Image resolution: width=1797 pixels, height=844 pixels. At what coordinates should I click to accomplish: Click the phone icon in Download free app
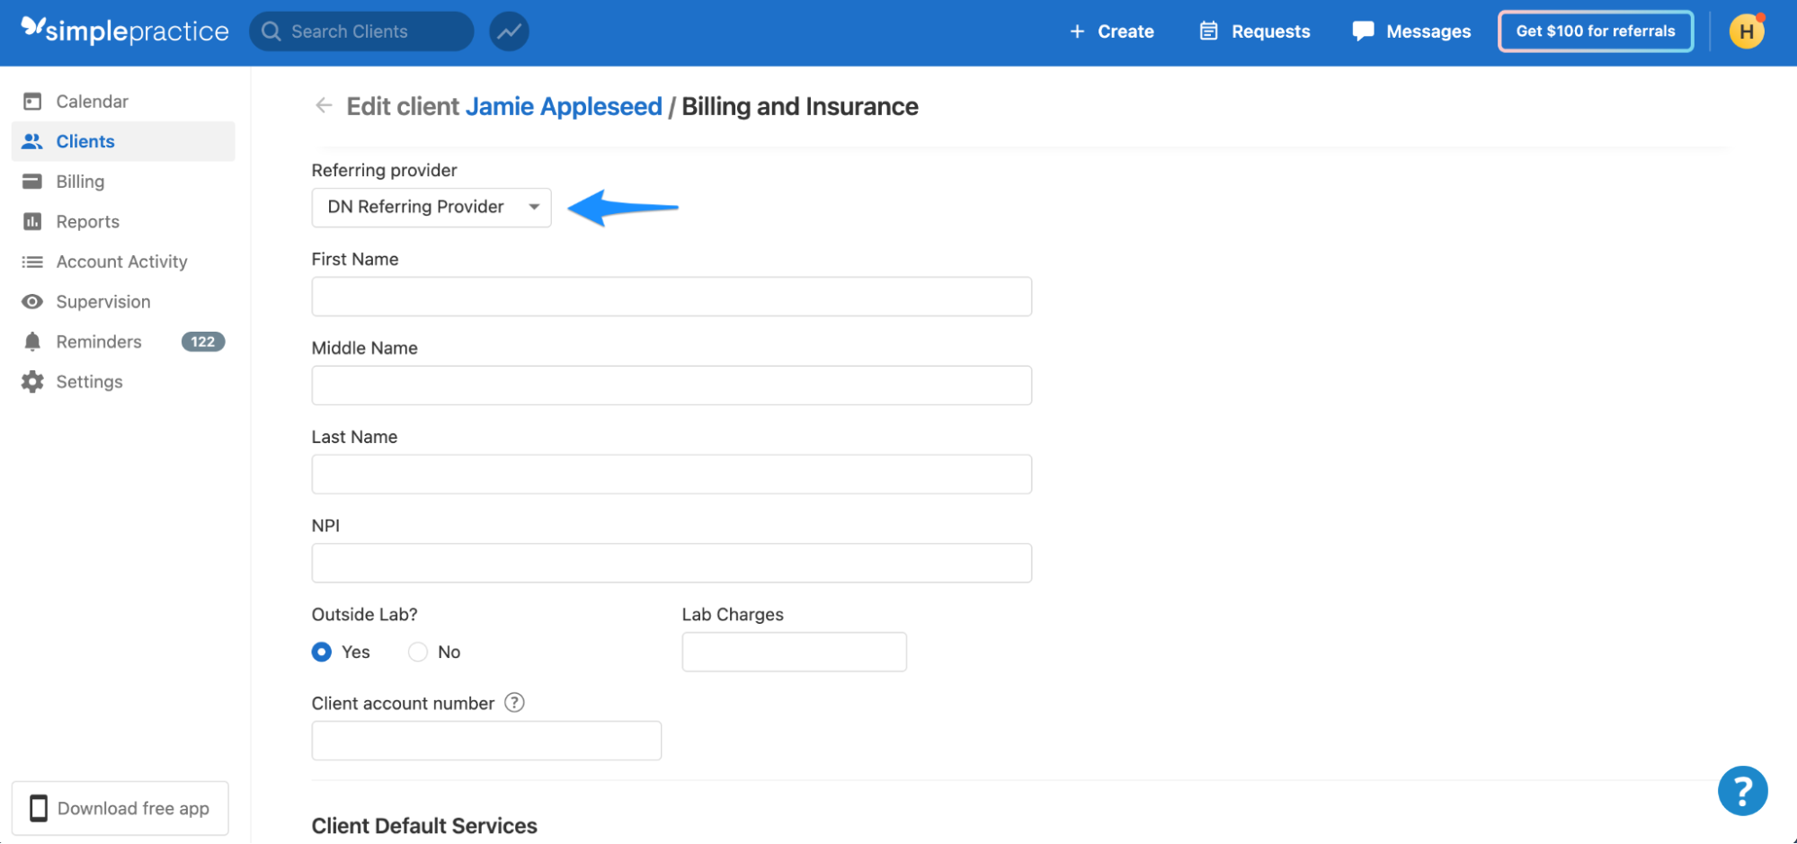pos(39,808)
